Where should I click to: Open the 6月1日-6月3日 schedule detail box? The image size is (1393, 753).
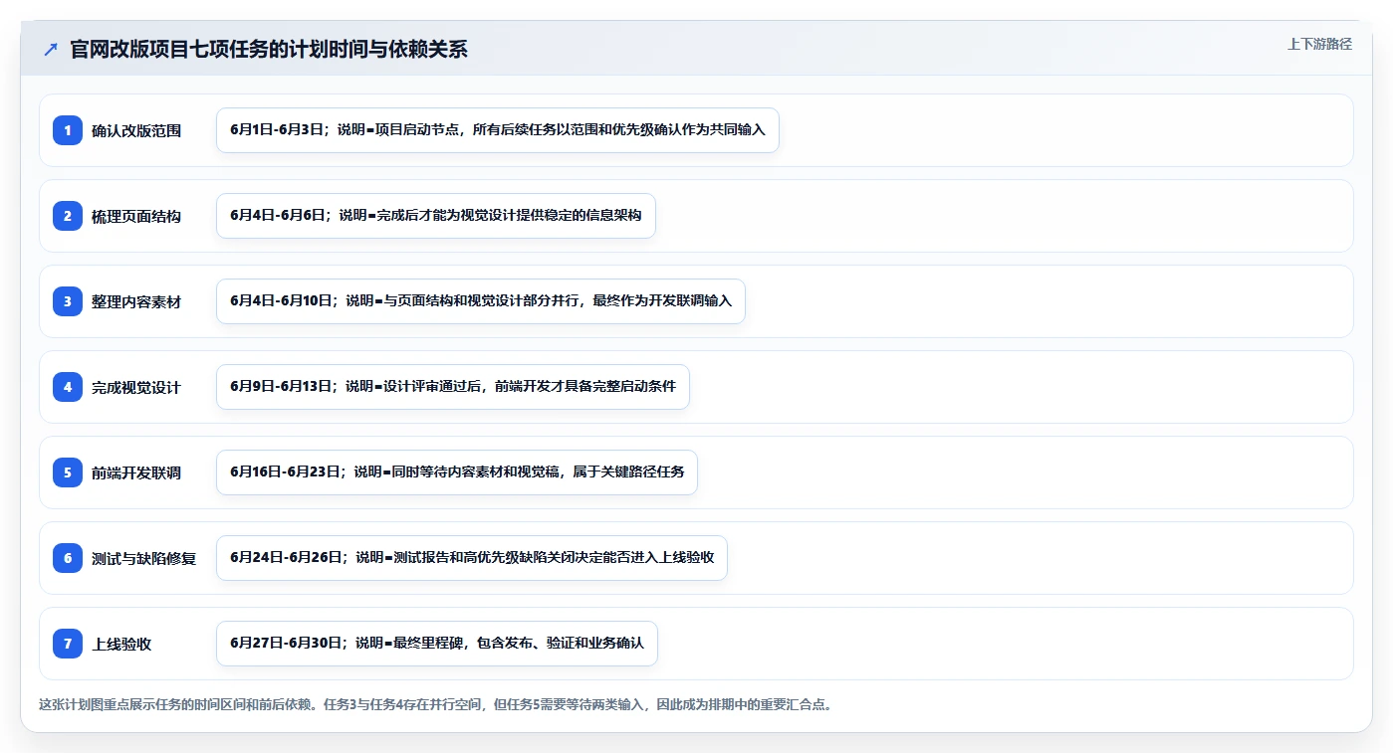click(498, 130)
